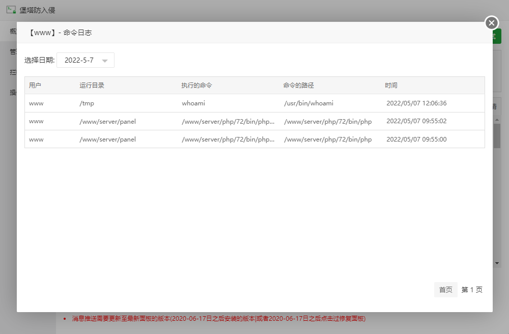Viewport: 509px width, 334px height.
Task: Close the 命令日志 dialog with X icon
Action: (x=491, y=23)
